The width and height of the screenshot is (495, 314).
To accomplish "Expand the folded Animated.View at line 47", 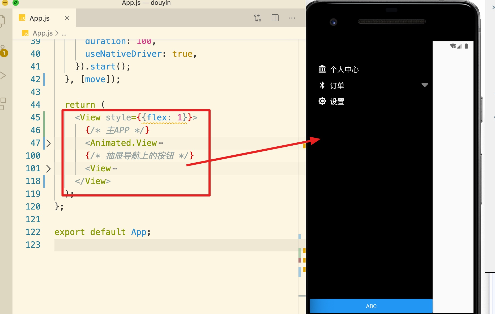I will tap(49, 143).
